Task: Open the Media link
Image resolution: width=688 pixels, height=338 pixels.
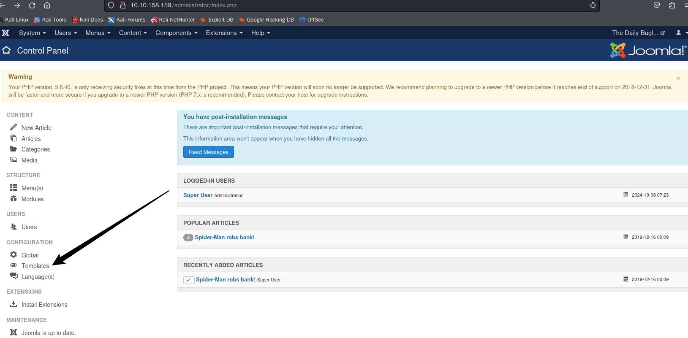Action: (x=30, y=160)
